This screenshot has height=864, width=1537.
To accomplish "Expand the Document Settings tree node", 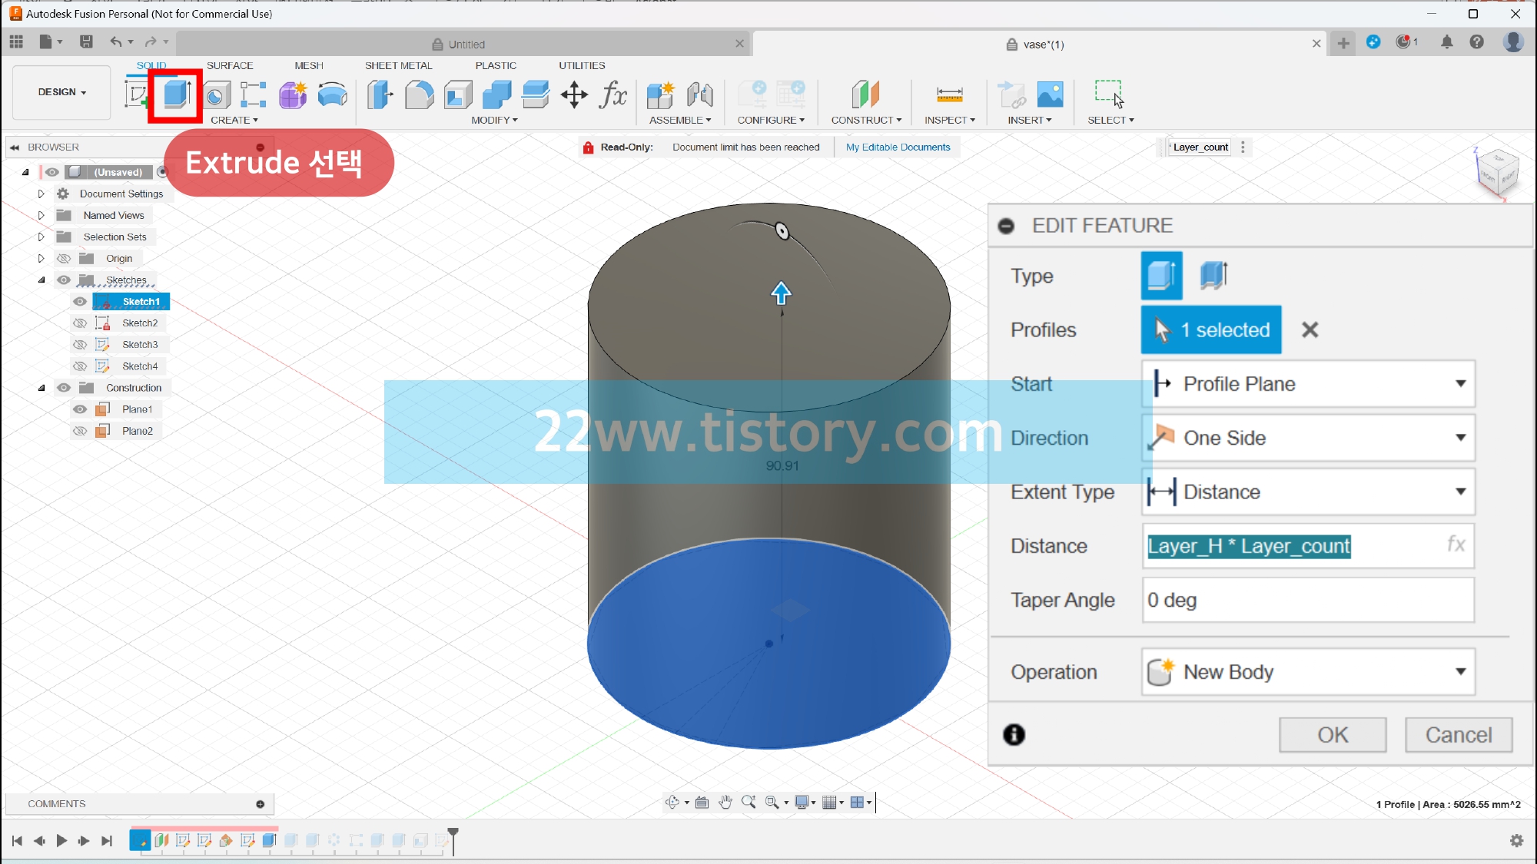I will point(41,194).
